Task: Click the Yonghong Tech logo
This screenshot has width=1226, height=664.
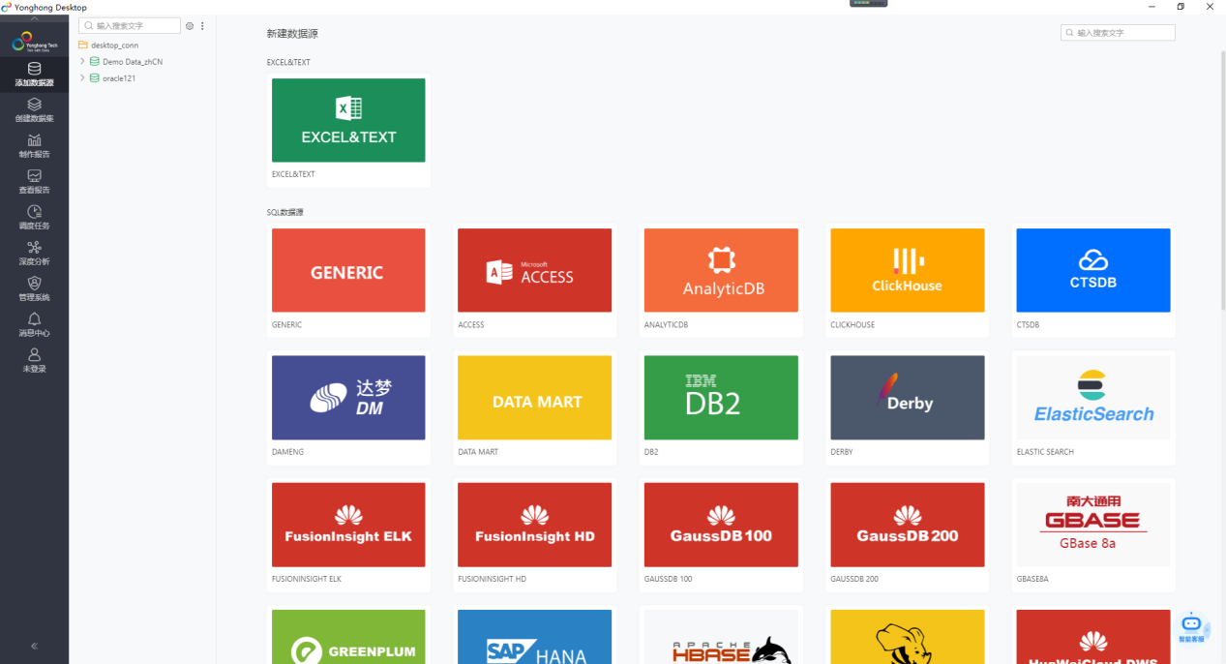Action: click(x=34, y=42)
